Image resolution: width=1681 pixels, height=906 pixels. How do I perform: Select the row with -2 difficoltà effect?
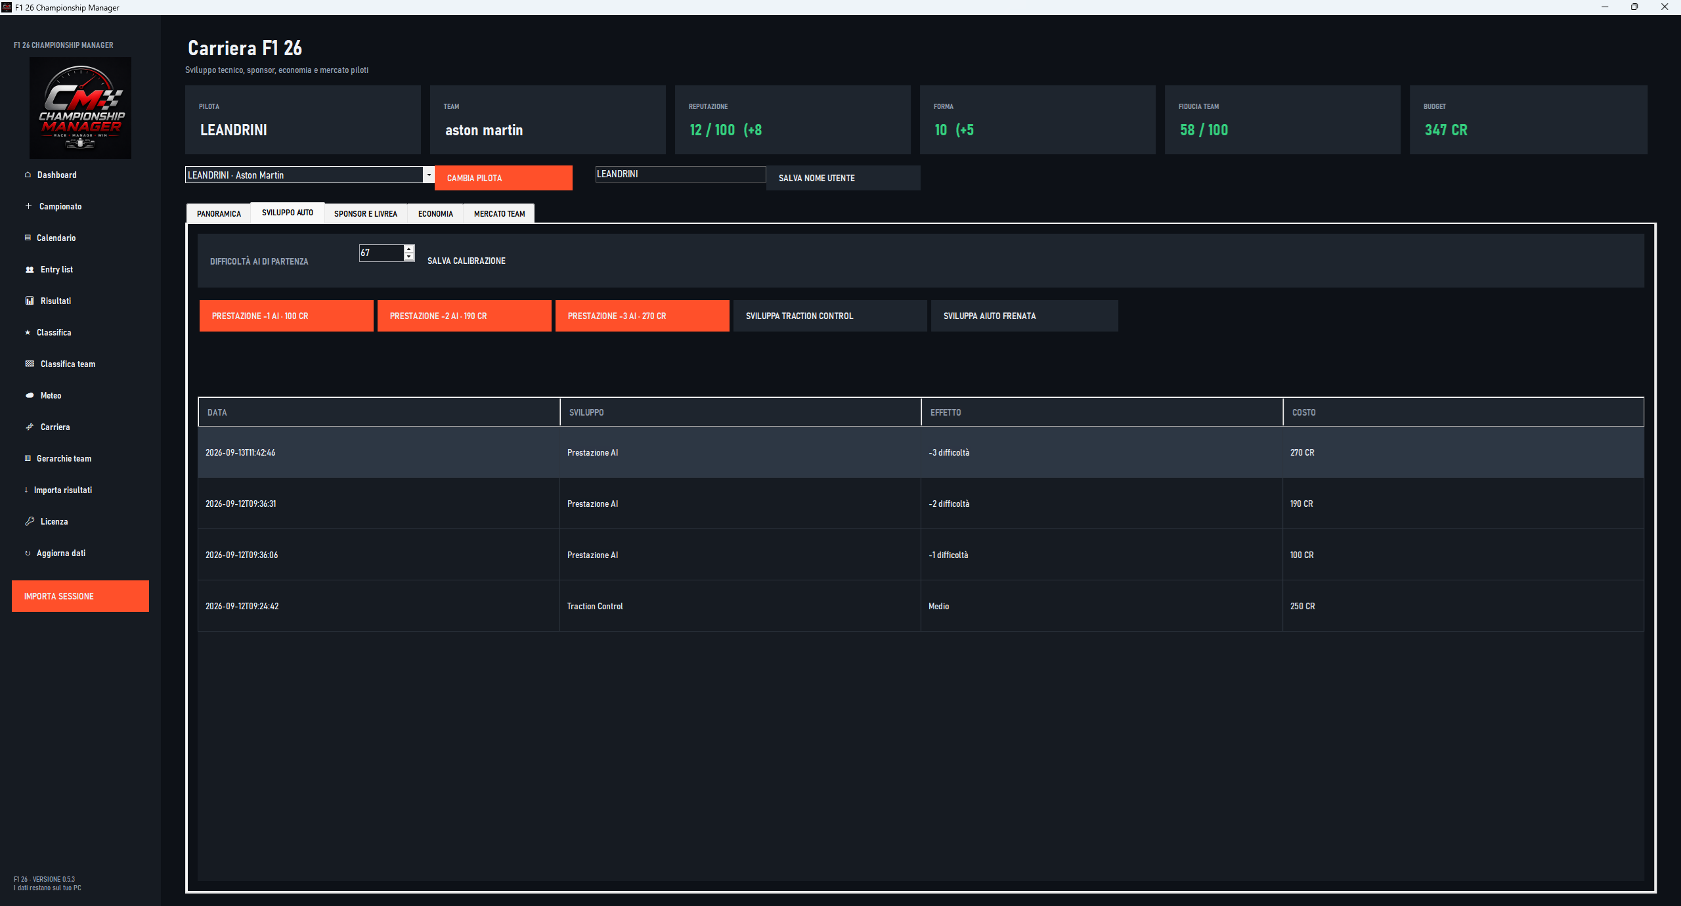click(921, 504)
